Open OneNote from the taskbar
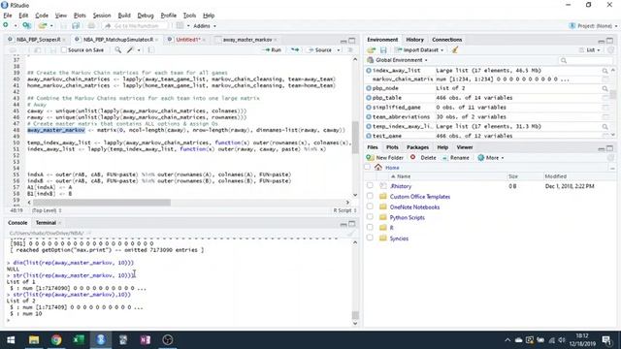Viewport: 621px width, 349px height. coord(146,340)
